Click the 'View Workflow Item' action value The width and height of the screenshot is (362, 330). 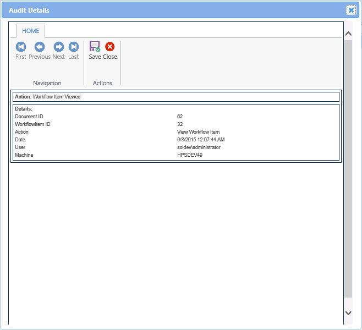click(198, 132)
